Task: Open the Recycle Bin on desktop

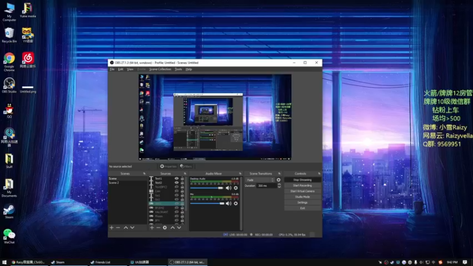Action: click(x=9, y=35)
